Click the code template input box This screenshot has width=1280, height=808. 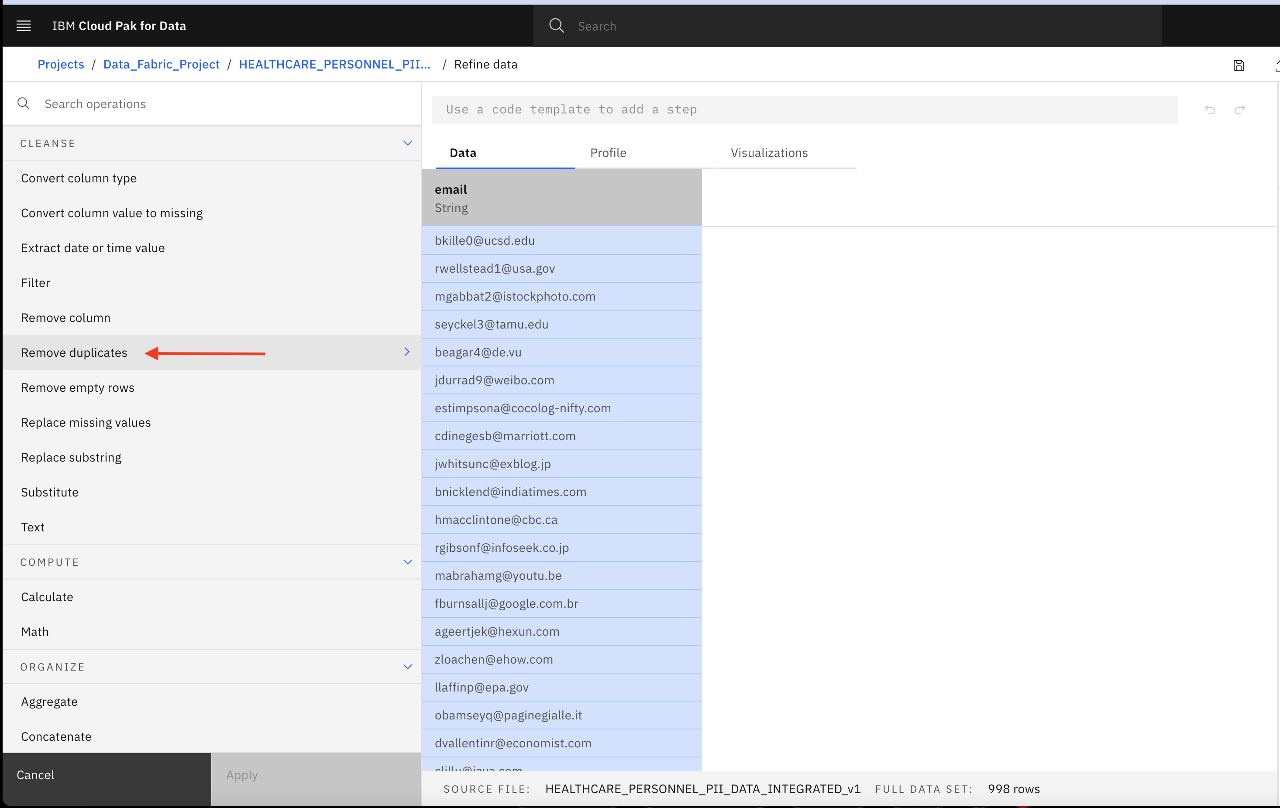click(804, 110)
